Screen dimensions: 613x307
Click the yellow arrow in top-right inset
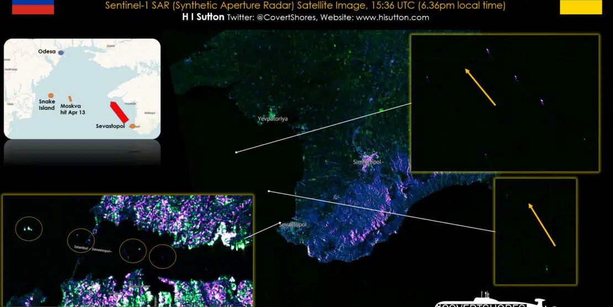point(480,87)
